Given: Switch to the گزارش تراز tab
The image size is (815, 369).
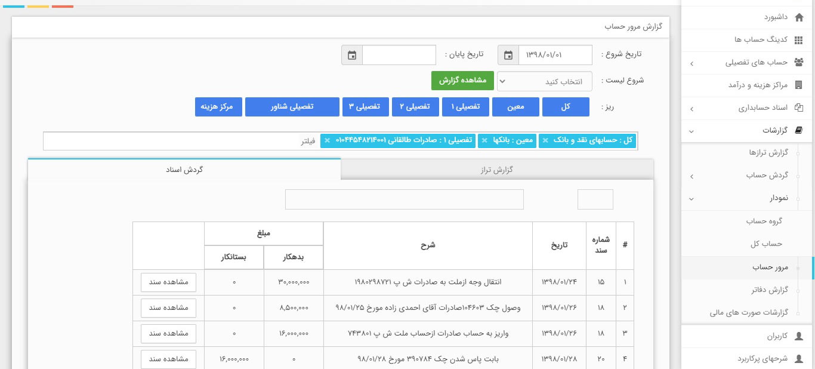Looking at the screenshot, I should click(x=496, y=170).
